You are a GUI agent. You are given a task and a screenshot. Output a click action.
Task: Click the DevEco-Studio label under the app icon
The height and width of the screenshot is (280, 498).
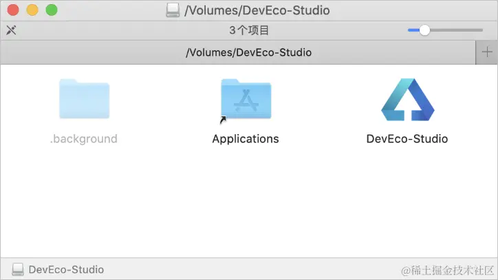(x=407, y=139)
